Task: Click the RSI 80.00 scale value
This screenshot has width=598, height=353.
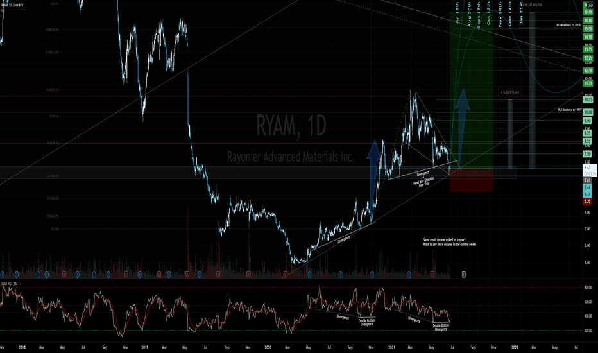Action: tap(588, 288)
